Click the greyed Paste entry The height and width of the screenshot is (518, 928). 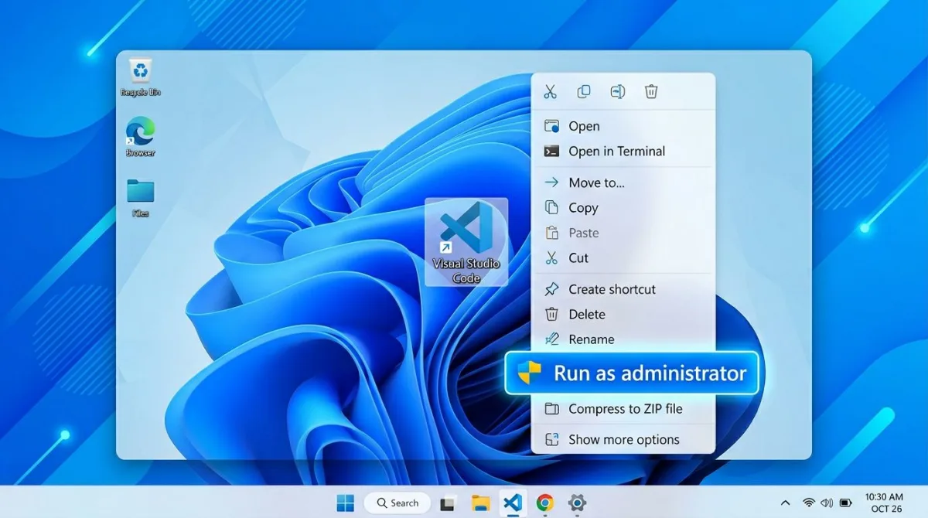click(x=623, y=233)
